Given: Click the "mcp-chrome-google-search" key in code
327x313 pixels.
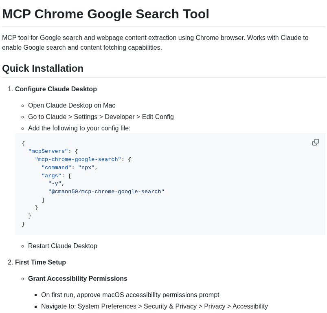Looking at the screenshot, I should 78,159.
